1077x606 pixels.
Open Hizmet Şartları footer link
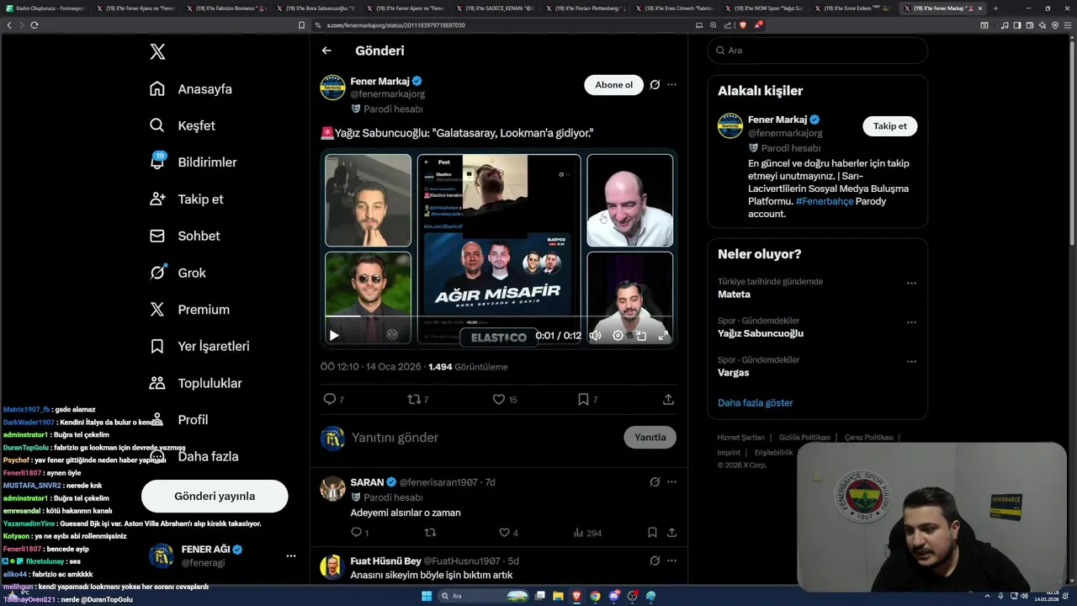[741, 438]
